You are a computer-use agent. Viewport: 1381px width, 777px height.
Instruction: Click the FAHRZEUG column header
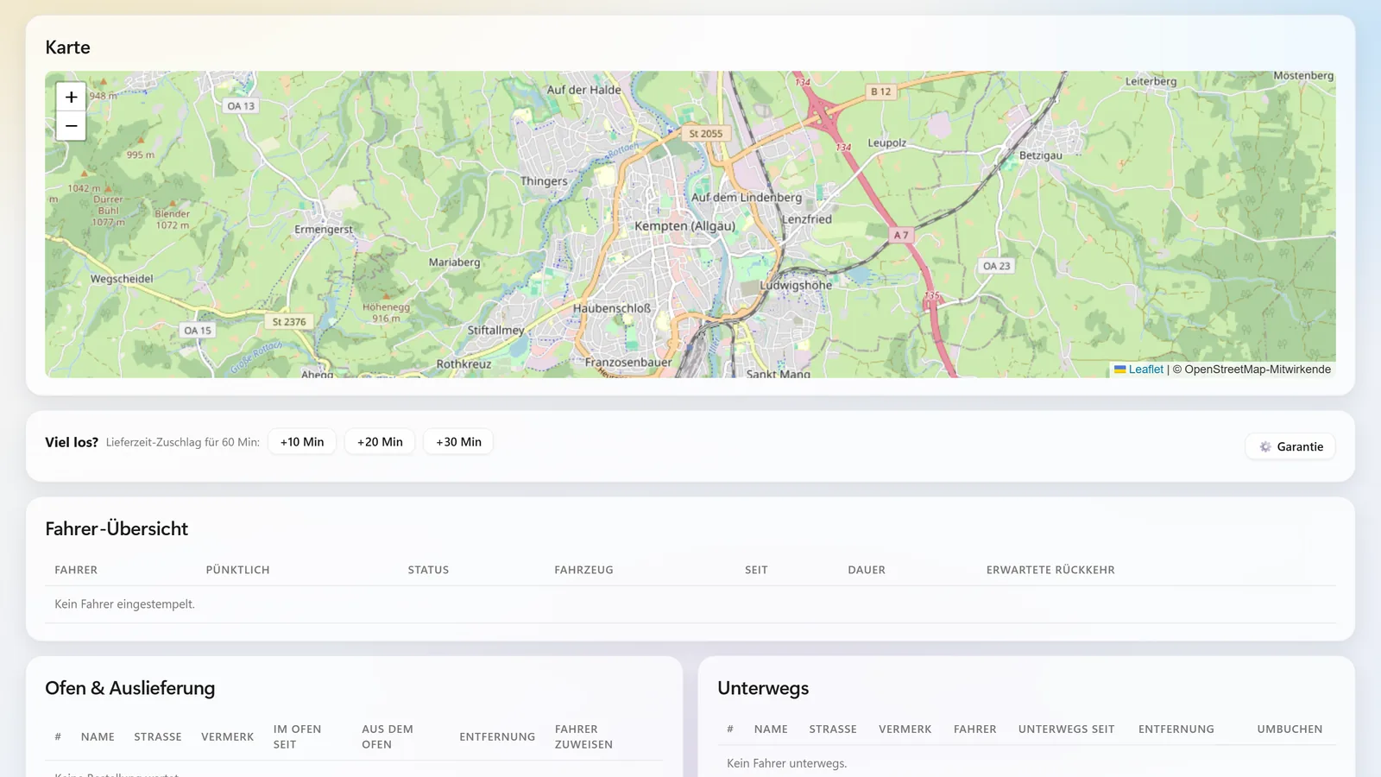[x=583, y=570]
